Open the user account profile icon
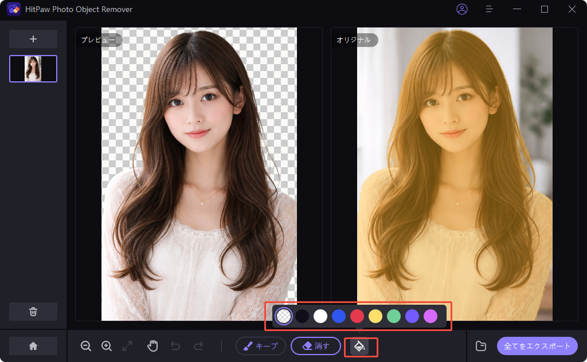The height and width of the screenshot is (362, 587). 462,9
